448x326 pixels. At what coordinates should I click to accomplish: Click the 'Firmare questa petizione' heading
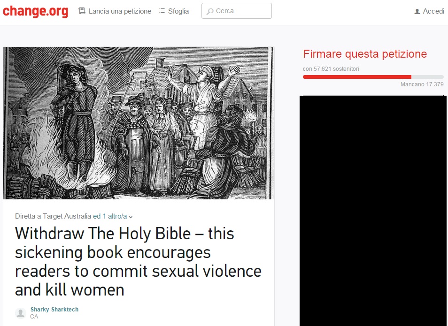pyautogui.click(x=365, y=54)
